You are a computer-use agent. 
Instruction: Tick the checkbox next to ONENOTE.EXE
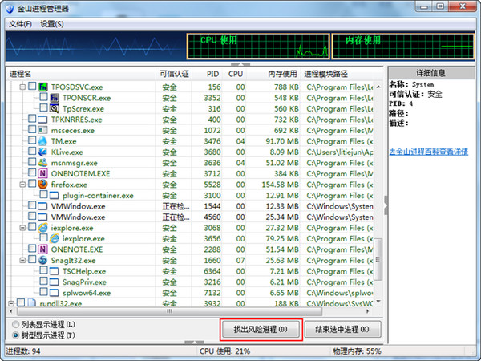coord(32,249)
